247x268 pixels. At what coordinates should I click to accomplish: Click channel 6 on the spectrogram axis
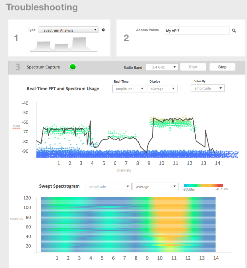(113, 258)
